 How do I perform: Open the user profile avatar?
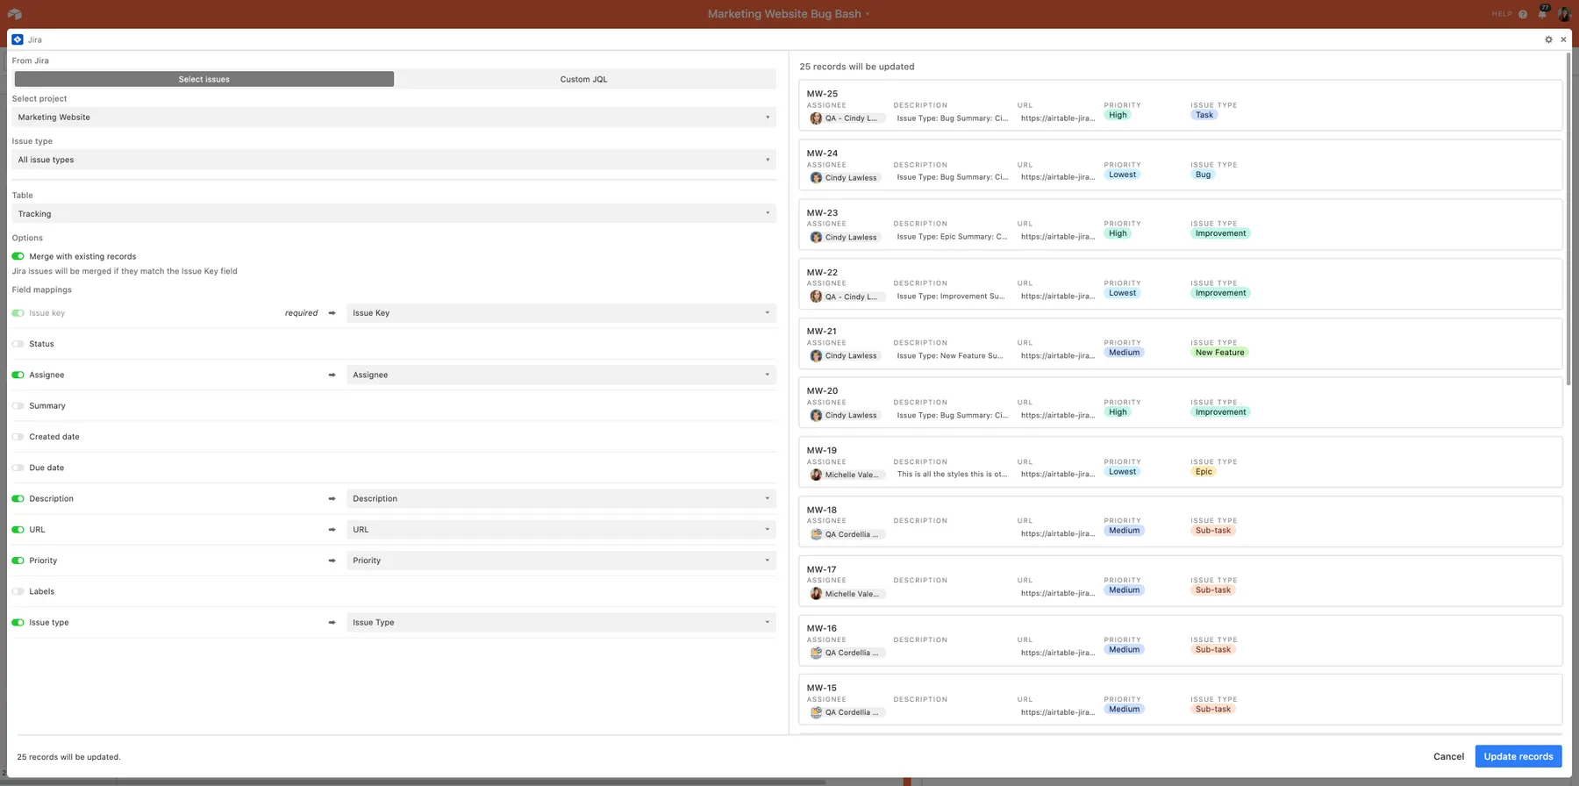coord(1564,14)
